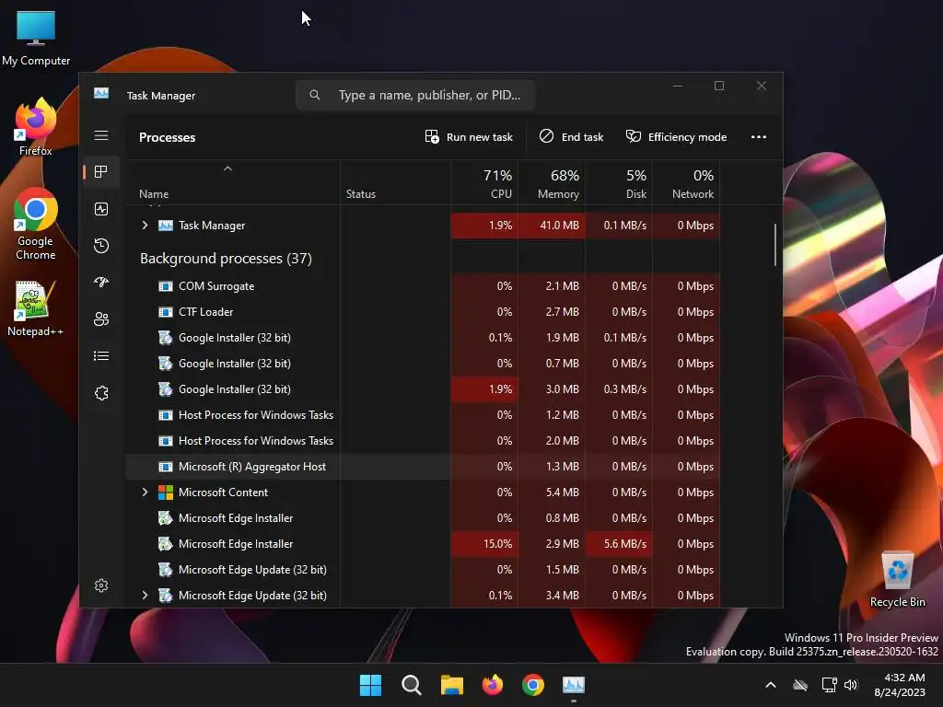Click the collapse chevron above Name column

pos(227,169)
